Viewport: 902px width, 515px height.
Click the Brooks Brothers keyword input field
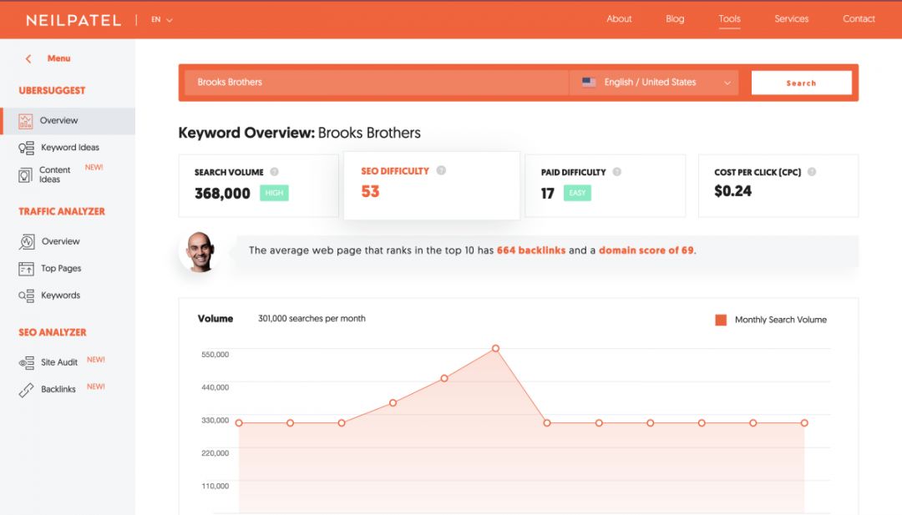(377, 82)
